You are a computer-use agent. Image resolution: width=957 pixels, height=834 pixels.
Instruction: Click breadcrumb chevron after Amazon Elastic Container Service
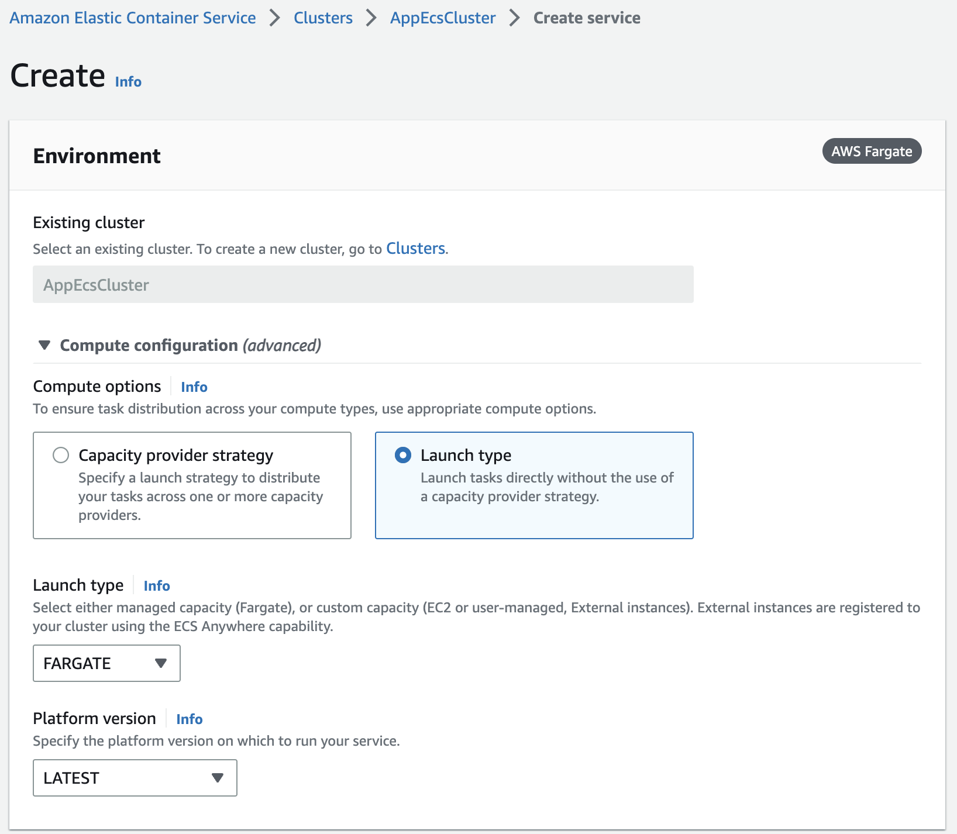point(275,18)
